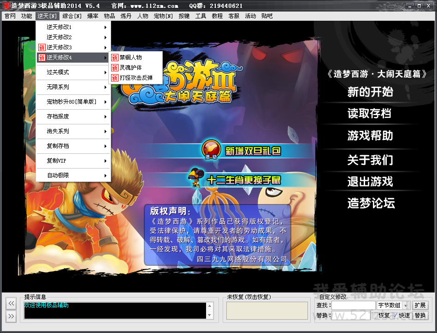437x333 pixels.
Task: Open the 物品 menu
Action: pos(109,16)
